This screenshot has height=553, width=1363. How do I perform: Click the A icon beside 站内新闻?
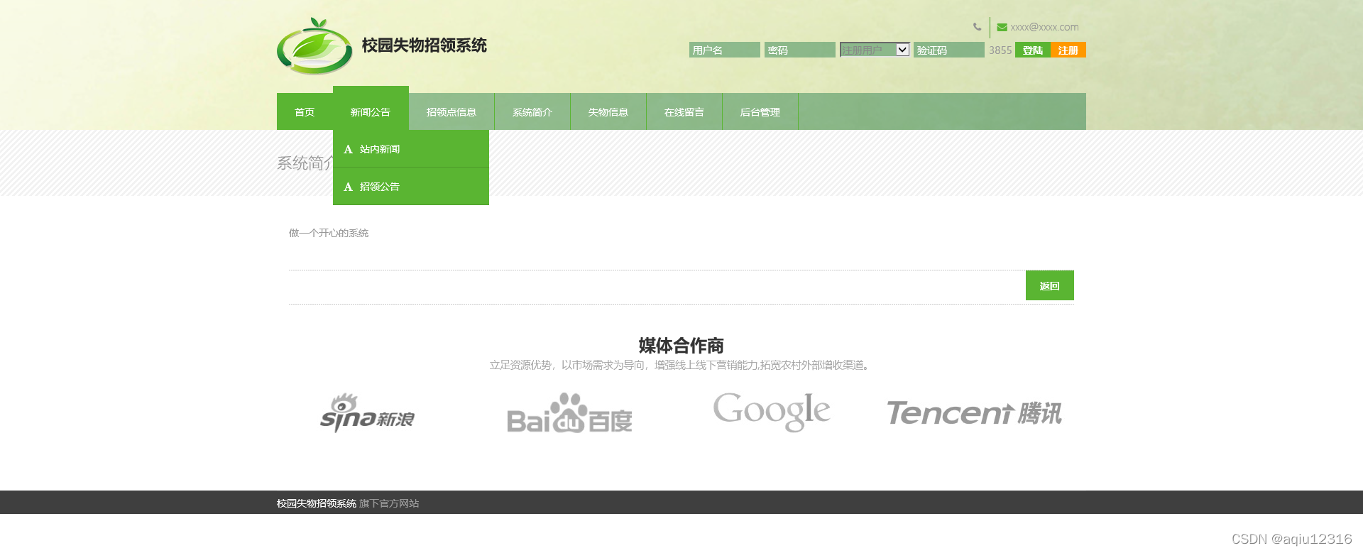pos(348,149)
